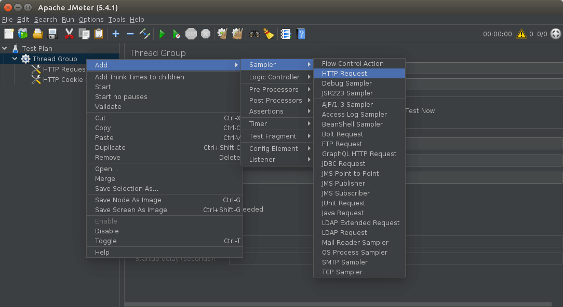The width and height of the screenshot is (563, 307).
Task: Click the Toggle expand arrows toolbar icon
Action: pos(145,34)
